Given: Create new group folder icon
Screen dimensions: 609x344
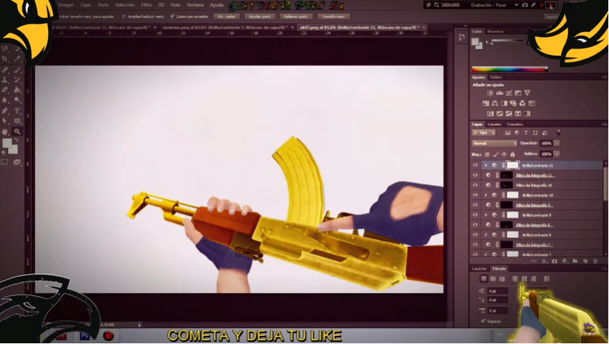Looking at the screenshot, I should (575, 261).
